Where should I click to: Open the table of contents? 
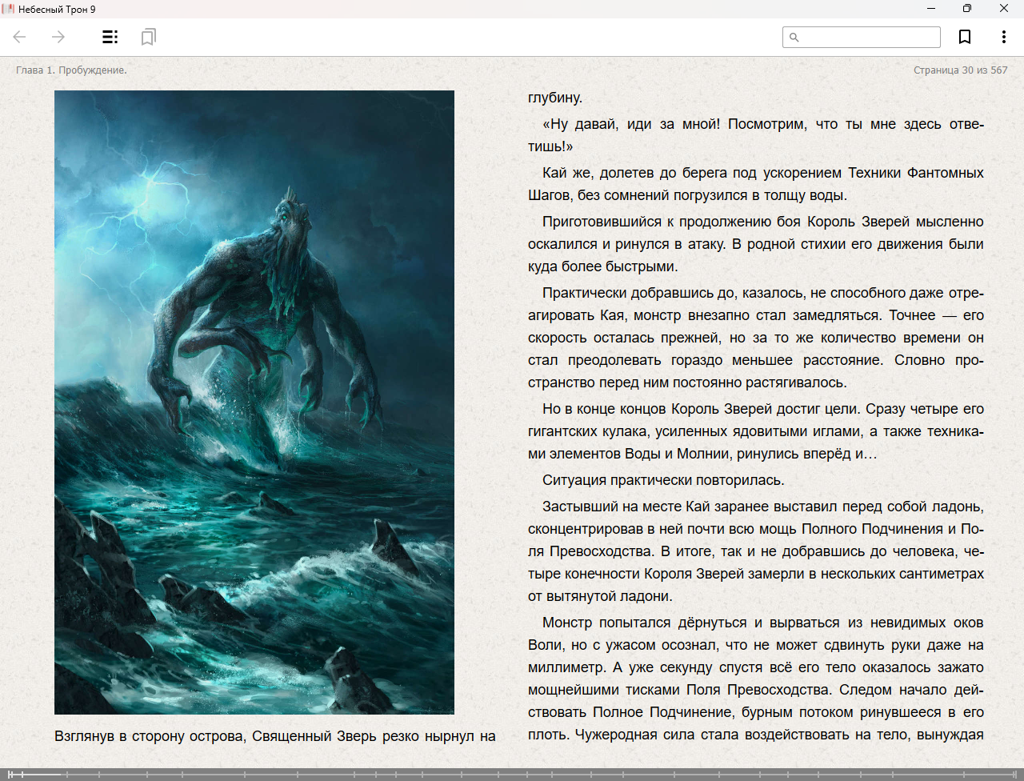(110, 37)
